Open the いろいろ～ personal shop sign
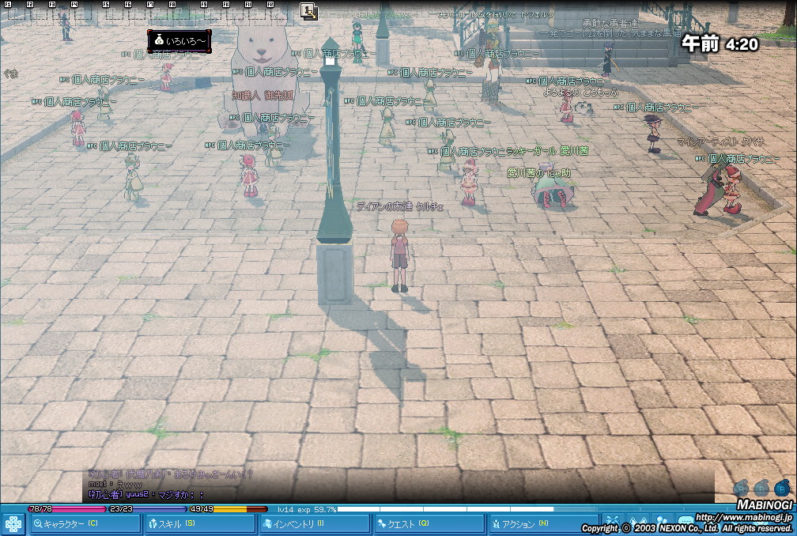Viewport: 797px width, 536px height. coord(179,40)
